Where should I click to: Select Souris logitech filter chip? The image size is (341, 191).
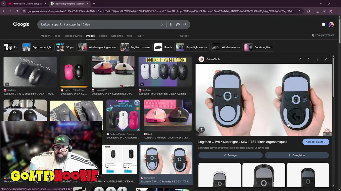point(259,47)
